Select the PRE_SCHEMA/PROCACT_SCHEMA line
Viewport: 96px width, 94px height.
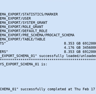pyautogui.click(x=37, y=35)
